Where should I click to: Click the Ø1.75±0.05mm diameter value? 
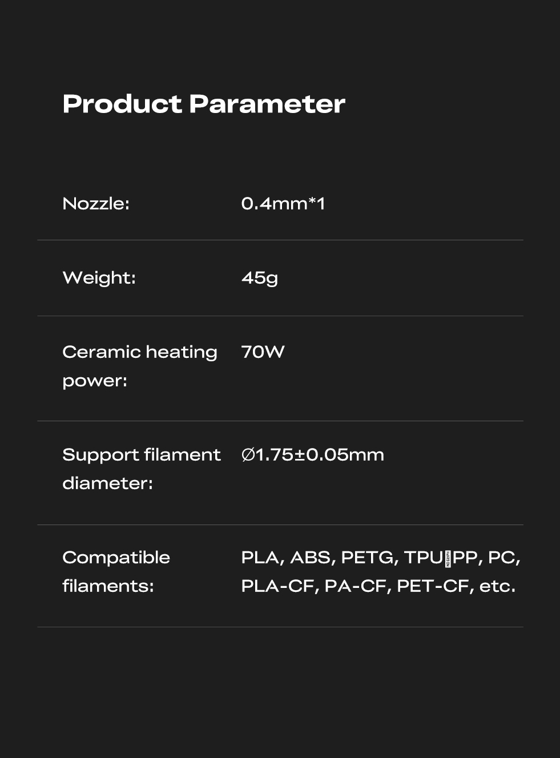coord(312,455)
